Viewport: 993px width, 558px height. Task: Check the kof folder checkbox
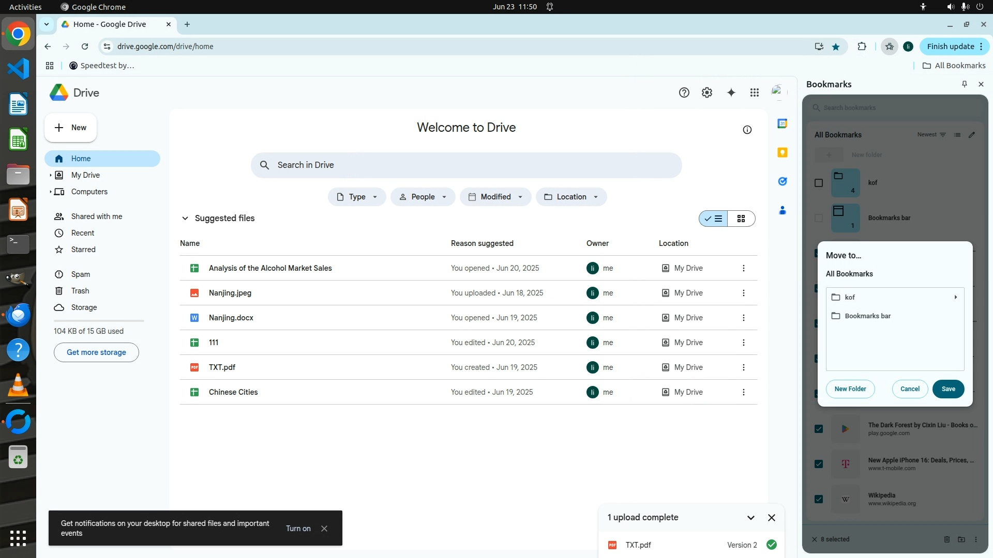tap(818, 183)
